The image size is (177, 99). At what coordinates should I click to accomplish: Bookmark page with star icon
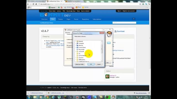(x=140, y=4)
